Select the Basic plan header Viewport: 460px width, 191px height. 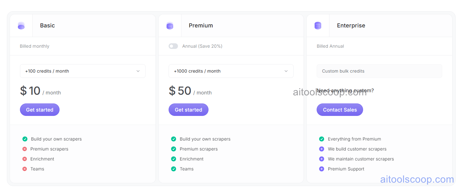tap(47, 25)
